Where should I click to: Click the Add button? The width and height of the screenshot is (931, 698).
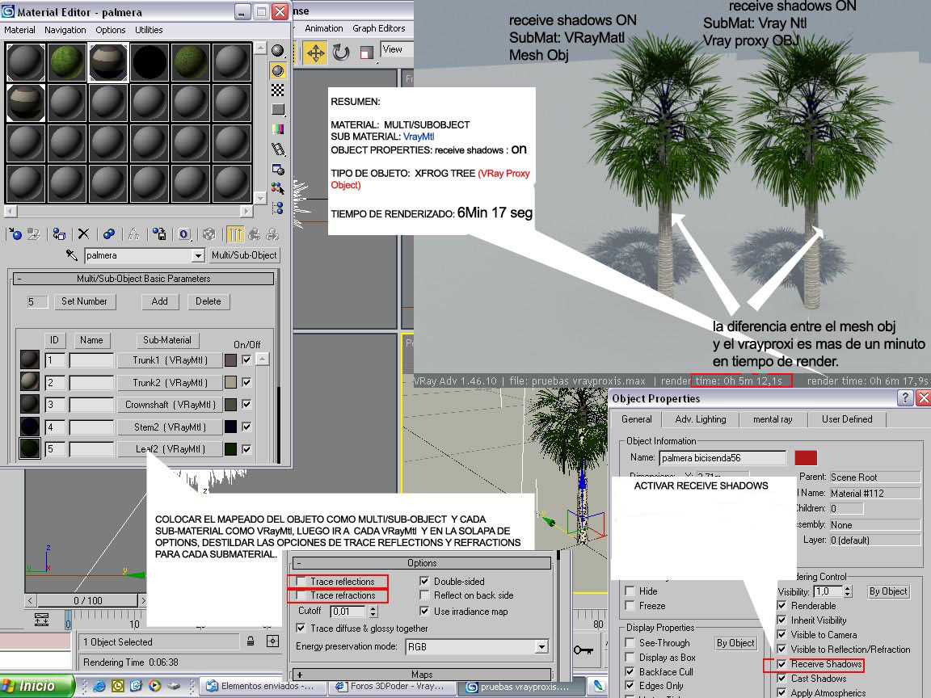[160, 301]
